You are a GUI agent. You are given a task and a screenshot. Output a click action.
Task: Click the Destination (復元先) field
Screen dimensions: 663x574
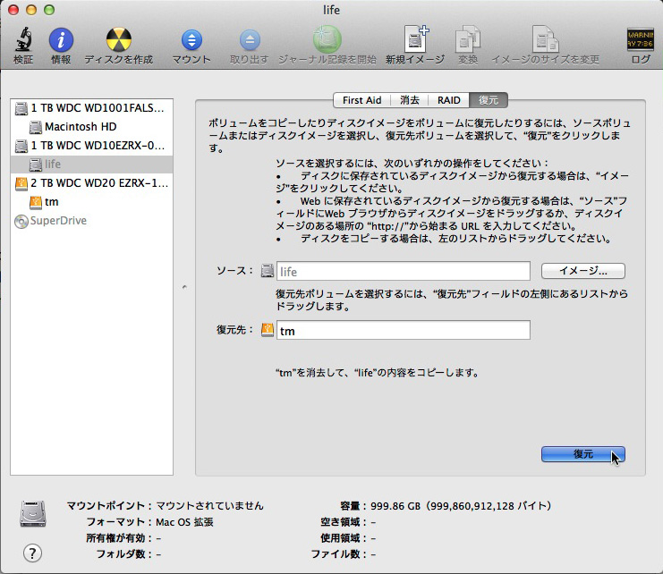tap(402, 331)
